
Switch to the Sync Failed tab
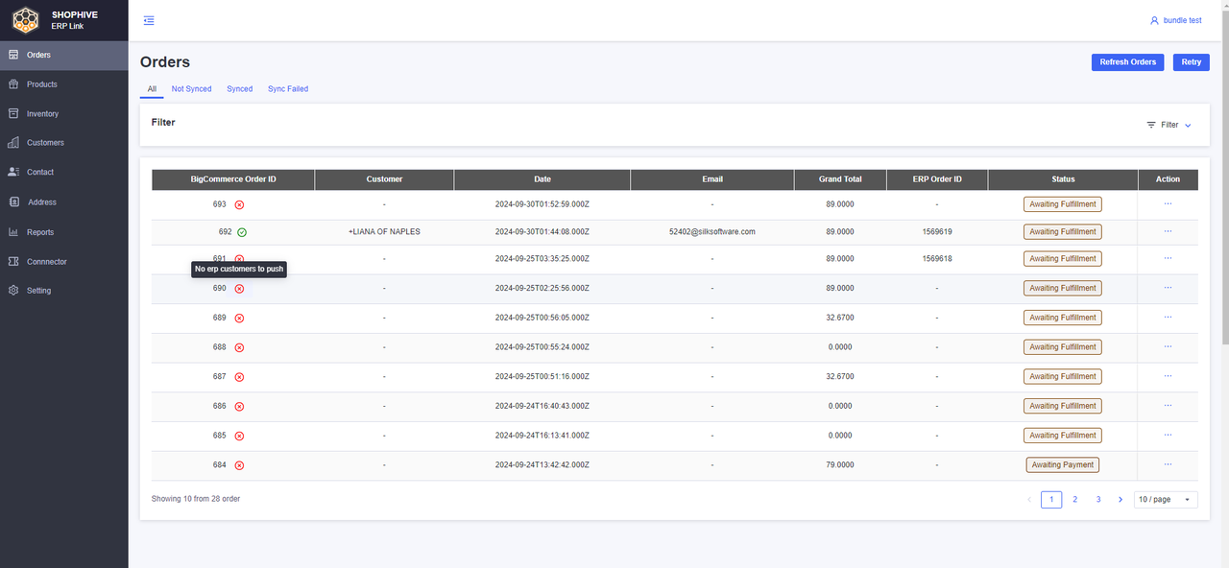tap(288, 89)
